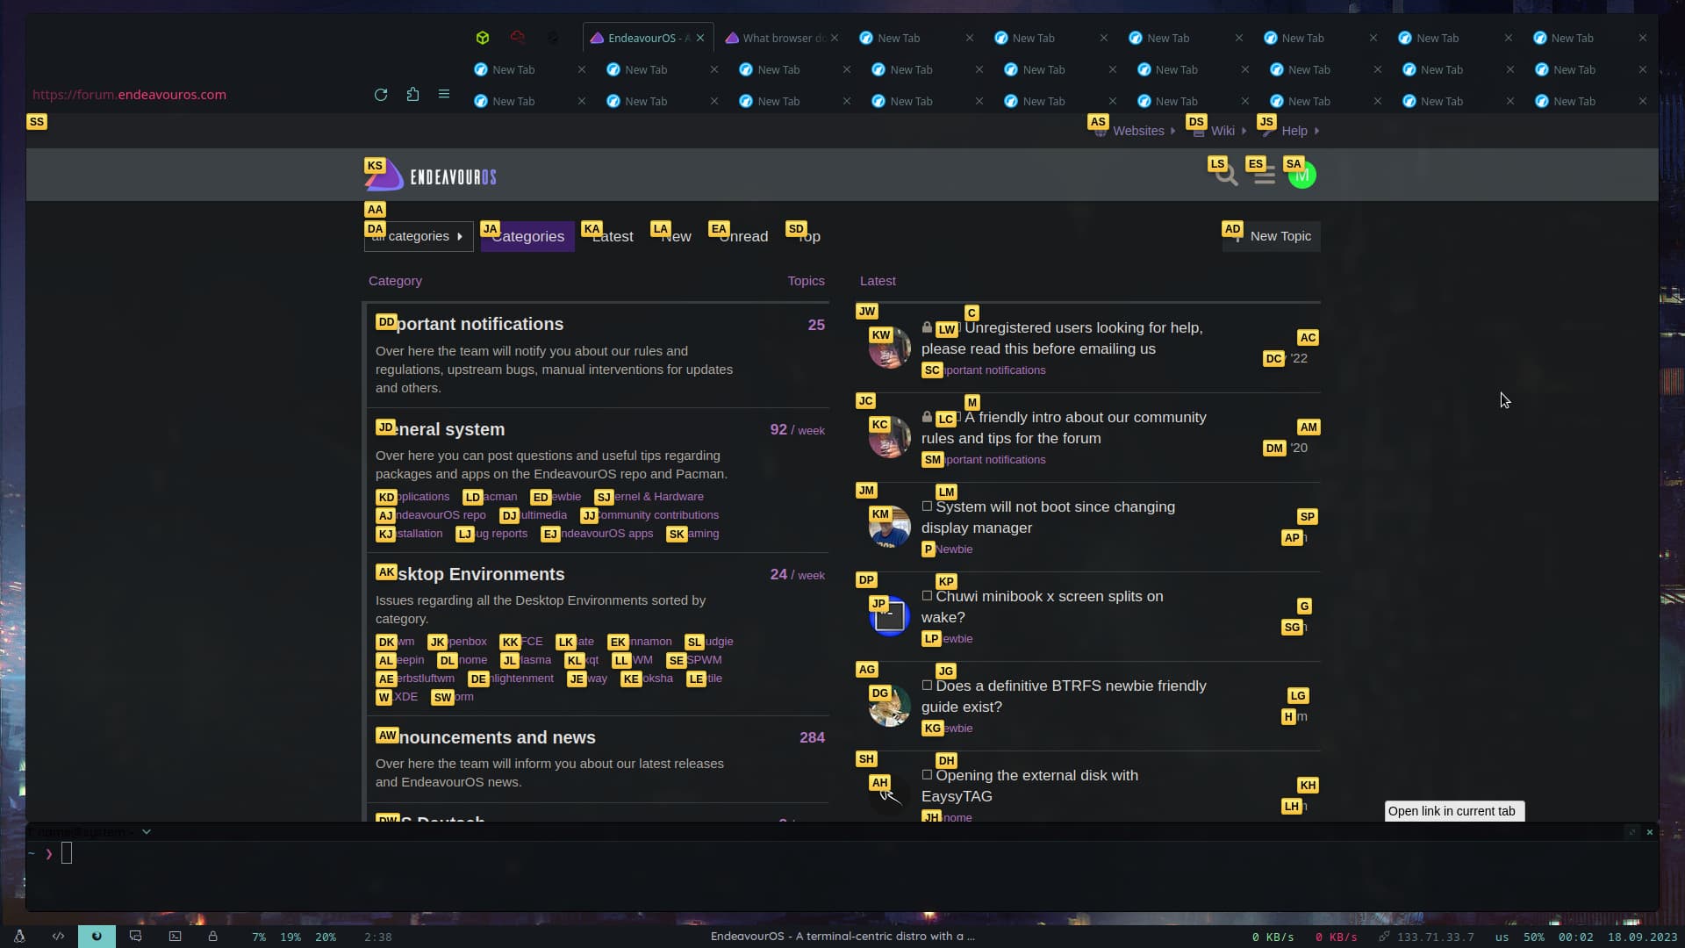This screenshot has width=1685, height=948.
Task: Click the square status icon beside 'System will not boot'
Action: 927,506
